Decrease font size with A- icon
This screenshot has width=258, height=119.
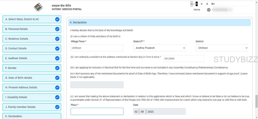[202, 4]
